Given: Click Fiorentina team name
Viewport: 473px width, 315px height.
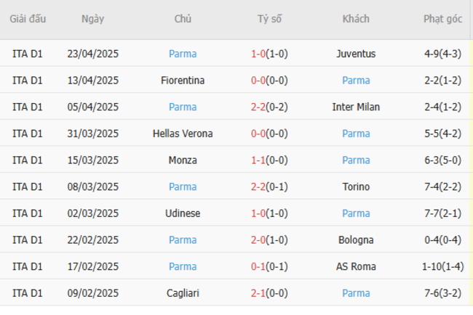Looking at the screenshot, I should point(183,81).
